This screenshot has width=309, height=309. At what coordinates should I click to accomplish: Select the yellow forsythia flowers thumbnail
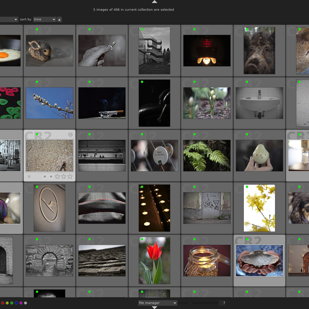point(259,208)
